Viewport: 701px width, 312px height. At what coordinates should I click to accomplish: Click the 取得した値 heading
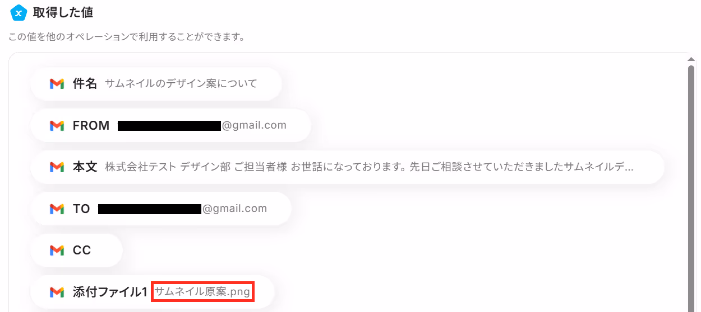[63, 12]
